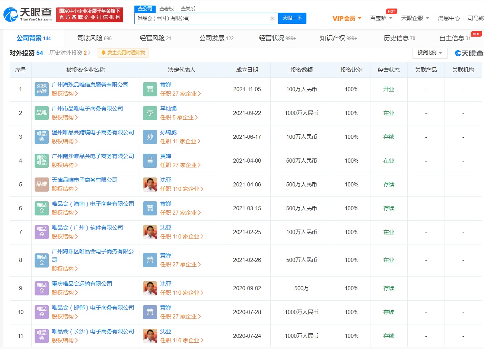Click 黄婵 avatar in row 4

pyautogui.click(x=150, y=161)
